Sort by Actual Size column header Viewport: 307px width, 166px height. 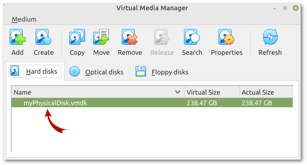[266, 92]
